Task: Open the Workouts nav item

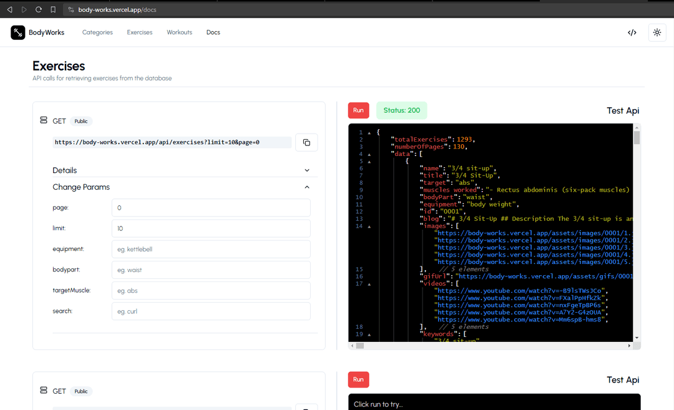Action: point(179,32)
